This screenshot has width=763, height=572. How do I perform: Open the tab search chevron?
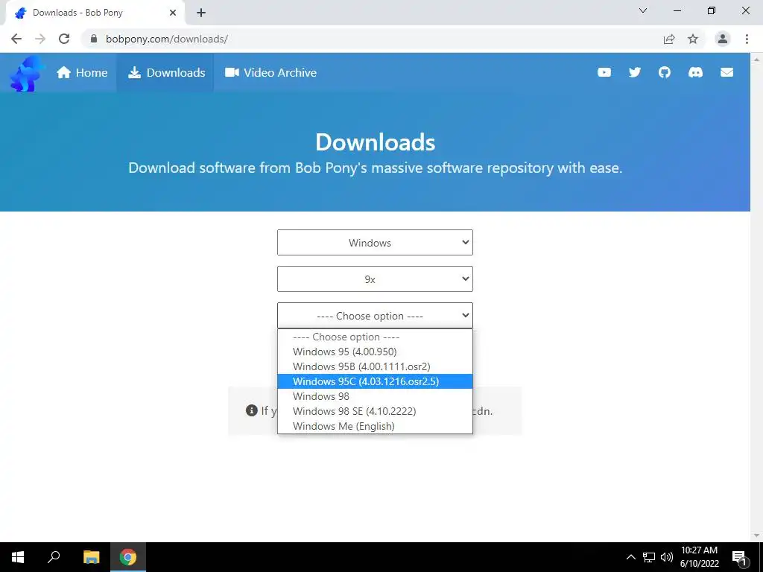[643, 10]
